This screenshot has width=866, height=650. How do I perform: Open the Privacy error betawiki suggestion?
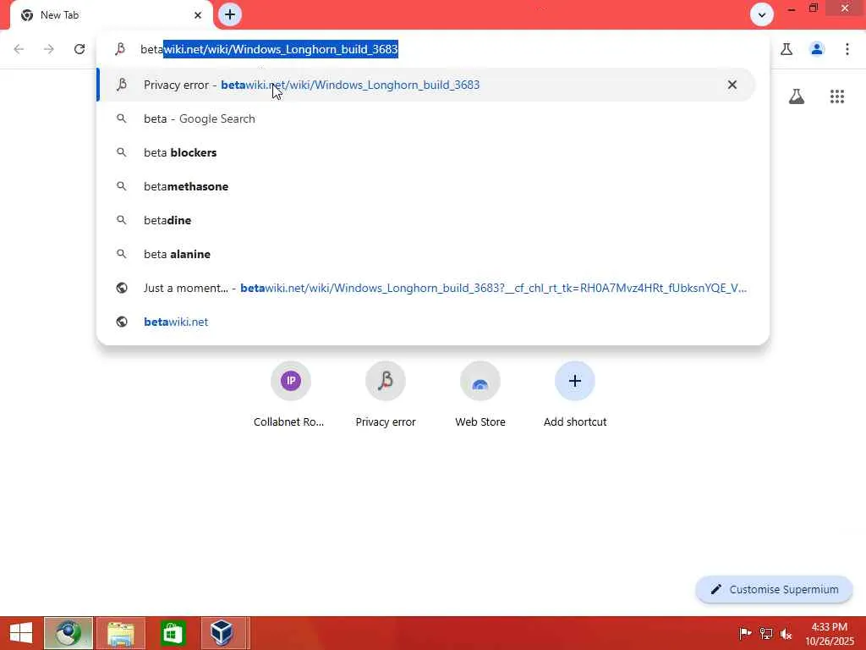click(425, 85)
